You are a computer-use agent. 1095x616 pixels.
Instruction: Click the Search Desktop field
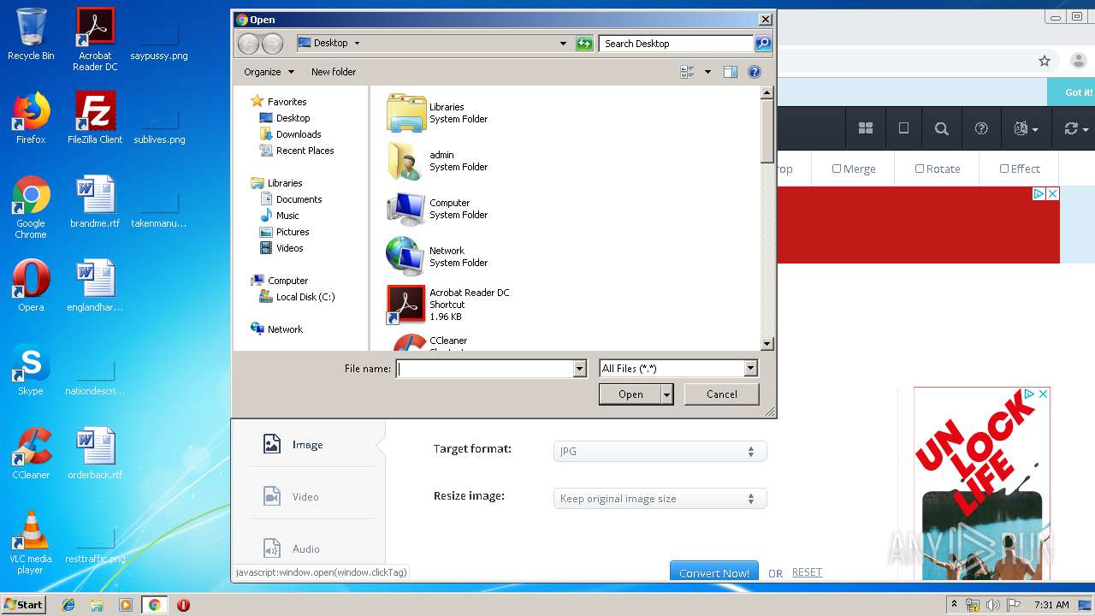click(676, 44)
